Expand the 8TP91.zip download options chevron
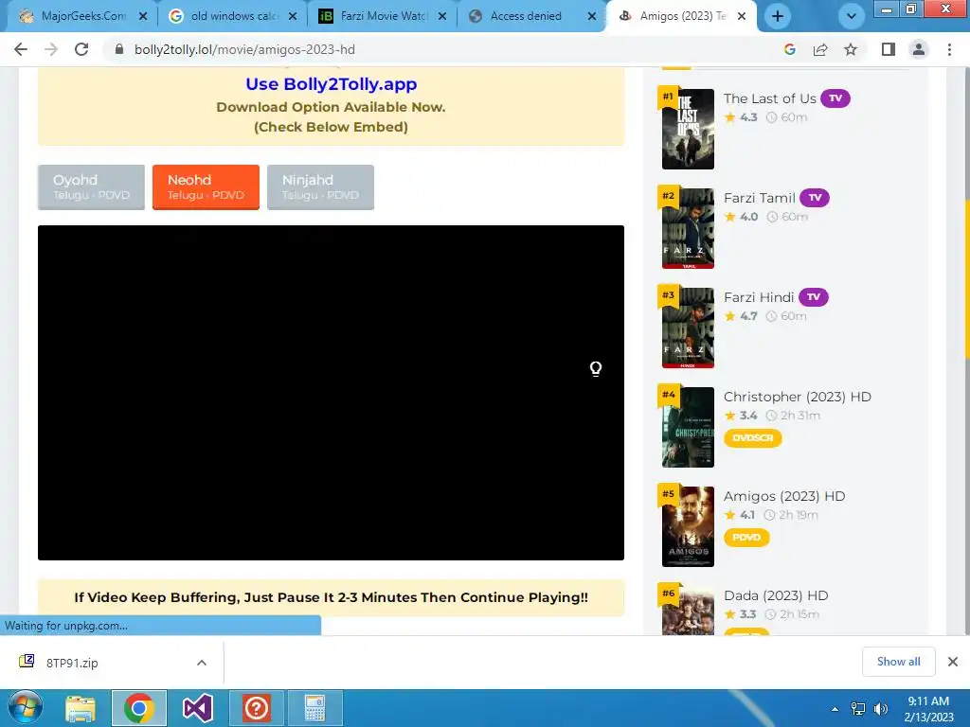 point(202,663)
